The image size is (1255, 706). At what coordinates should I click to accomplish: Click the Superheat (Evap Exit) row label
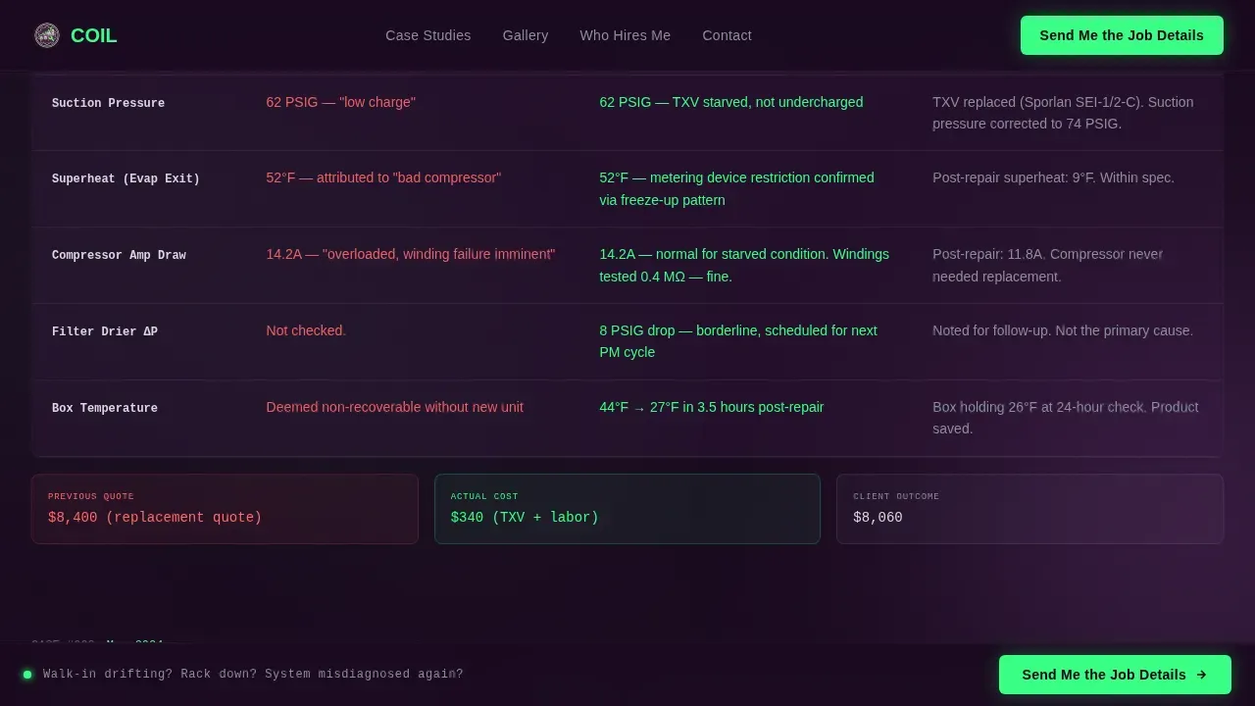125,178
